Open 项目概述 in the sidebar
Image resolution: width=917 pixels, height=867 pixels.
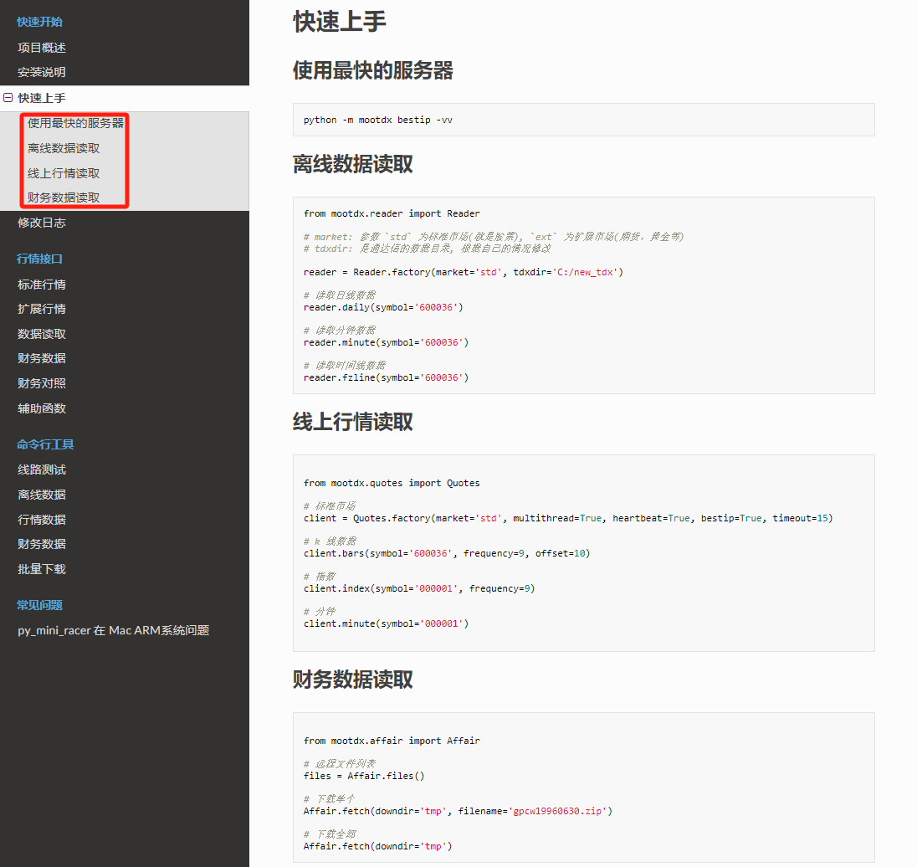click(42, 48)
